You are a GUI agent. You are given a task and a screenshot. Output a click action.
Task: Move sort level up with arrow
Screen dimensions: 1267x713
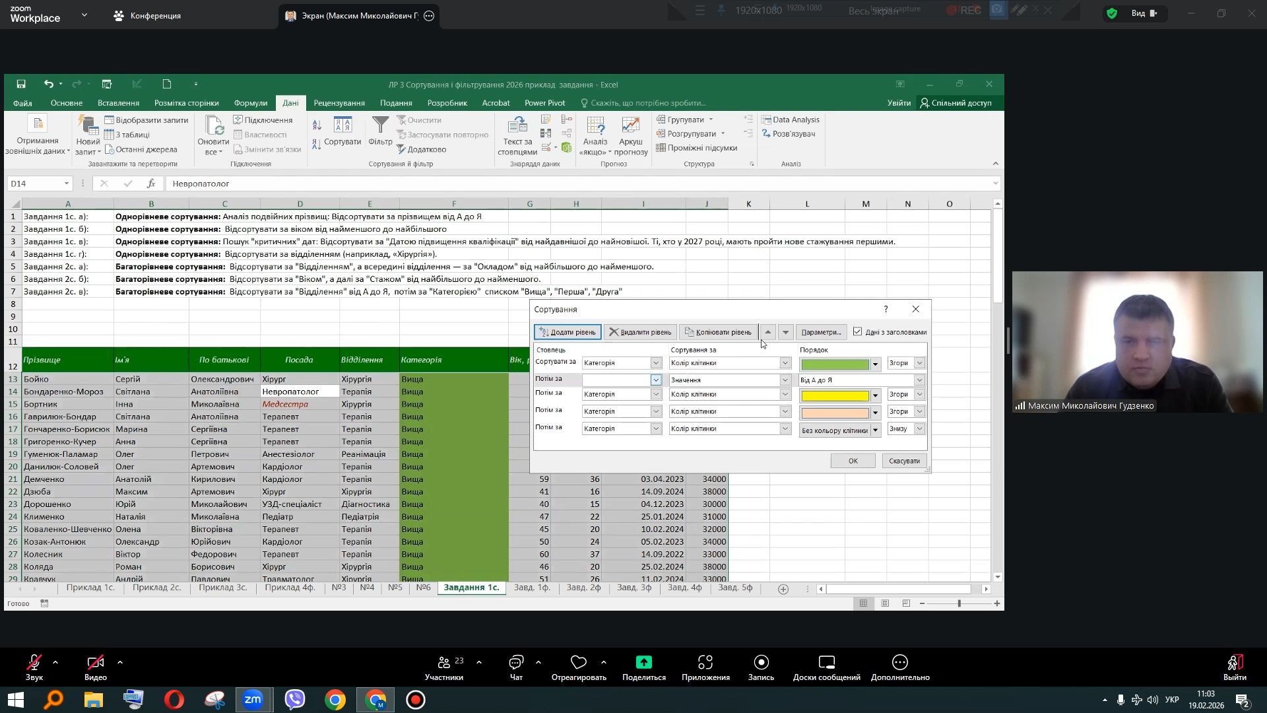(767, 332)
